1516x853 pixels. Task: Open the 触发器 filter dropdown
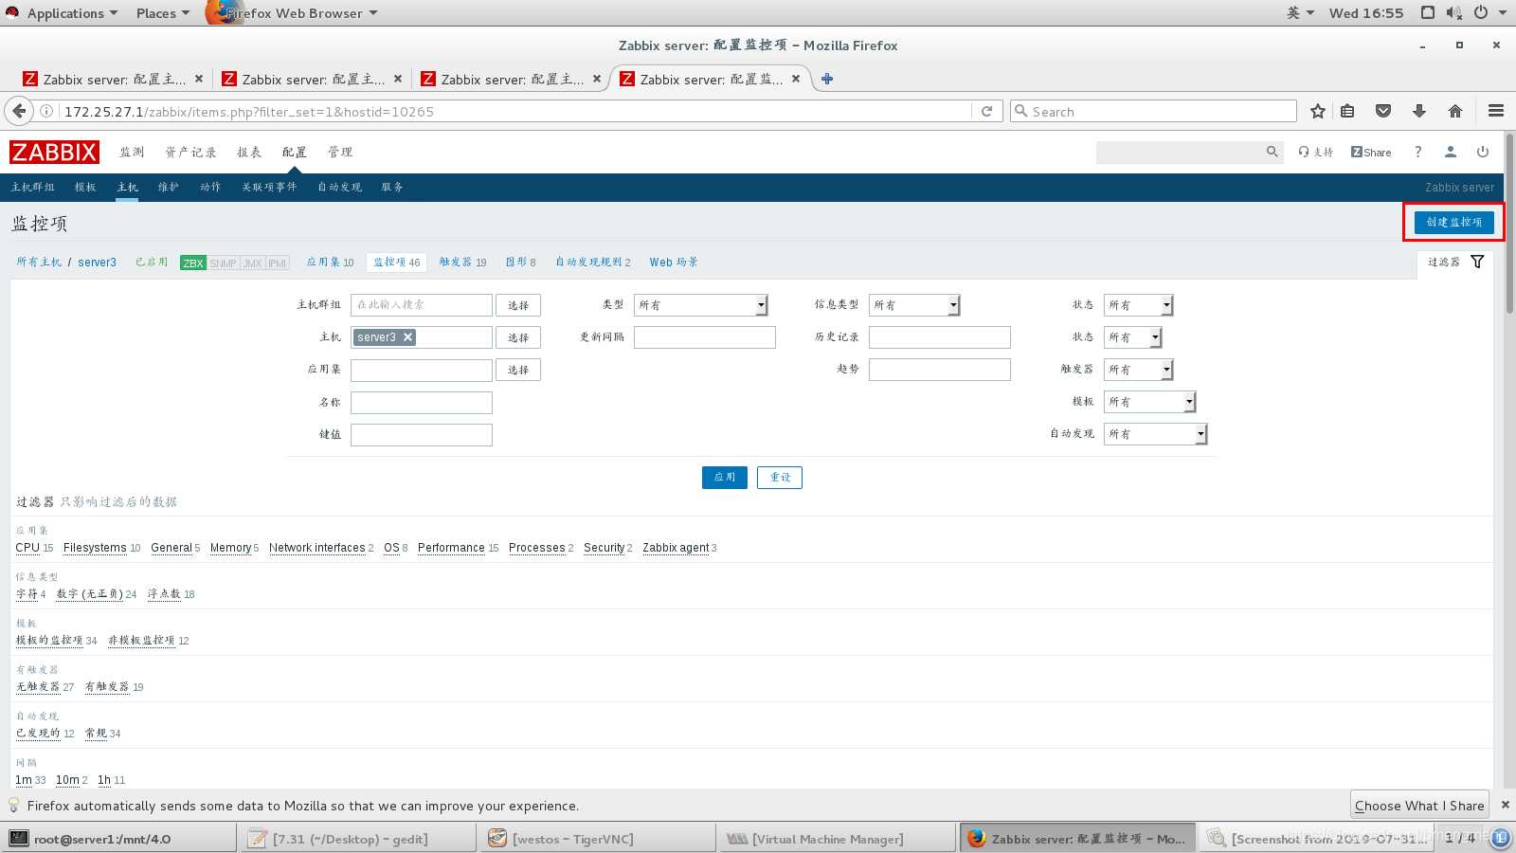click(x=1138, y=370)
